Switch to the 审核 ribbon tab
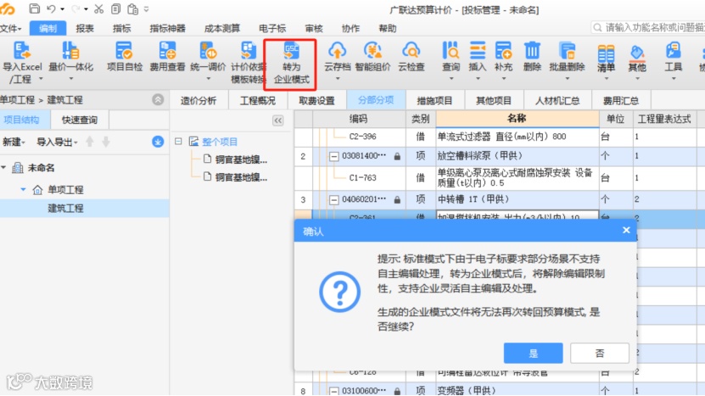 pyautogui.click(x=314, y=28)
